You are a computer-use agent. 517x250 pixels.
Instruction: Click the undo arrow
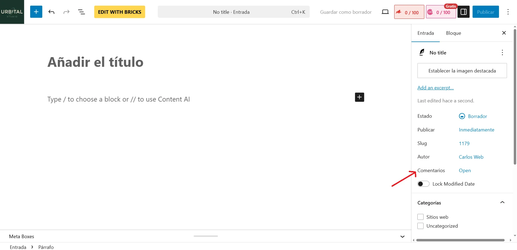pos(51,12)
